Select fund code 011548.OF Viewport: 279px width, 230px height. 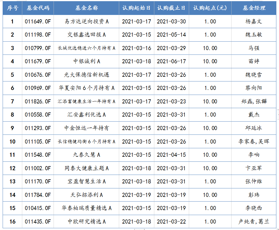click(x=38, y=155)
